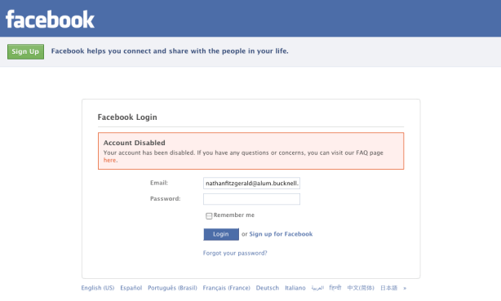Image resolution: width=501 pixels, height=301 pixels.
Task: Toggle the Remember me checkbox
Action: (x=209, y=216)
